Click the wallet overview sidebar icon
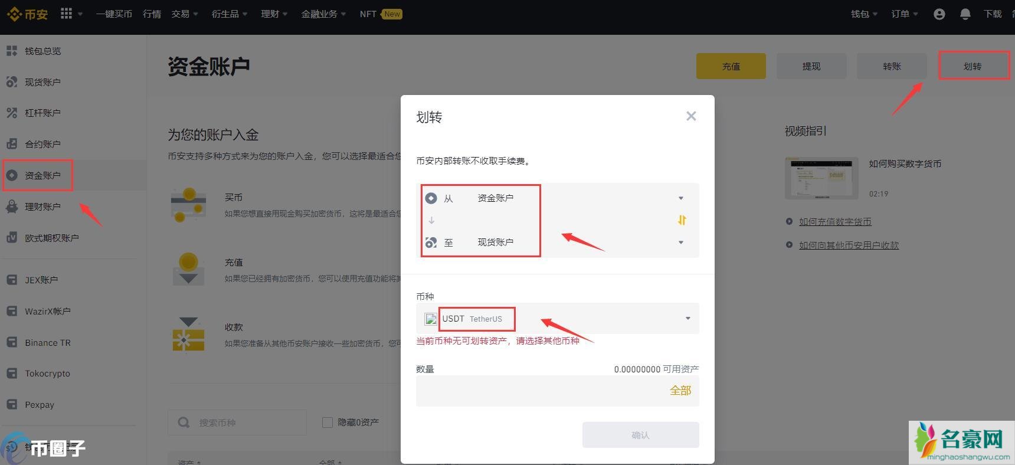The image size is (1015, 465). 12,51
